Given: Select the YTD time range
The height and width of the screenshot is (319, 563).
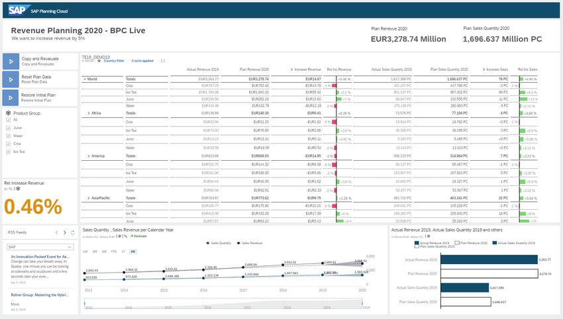Looking at the screenshot, I should click(x=114, y=251).
